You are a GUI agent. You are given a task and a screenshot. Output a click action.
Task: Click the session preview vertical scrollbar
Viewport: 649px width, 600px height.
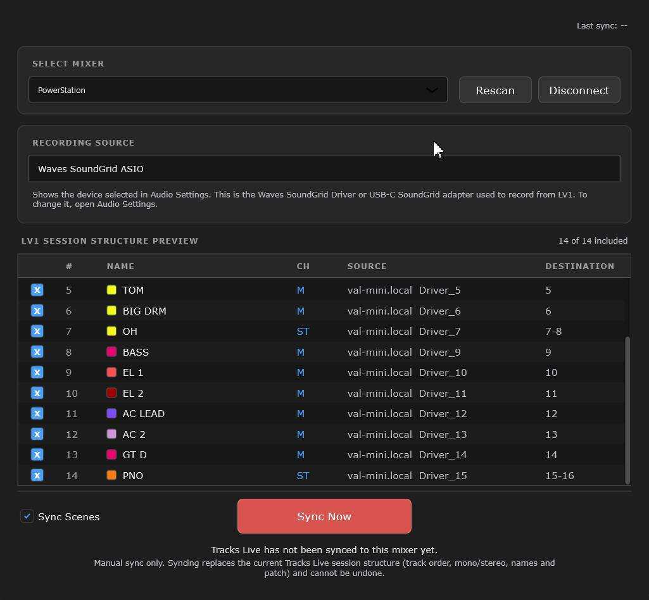coord(627,409)
